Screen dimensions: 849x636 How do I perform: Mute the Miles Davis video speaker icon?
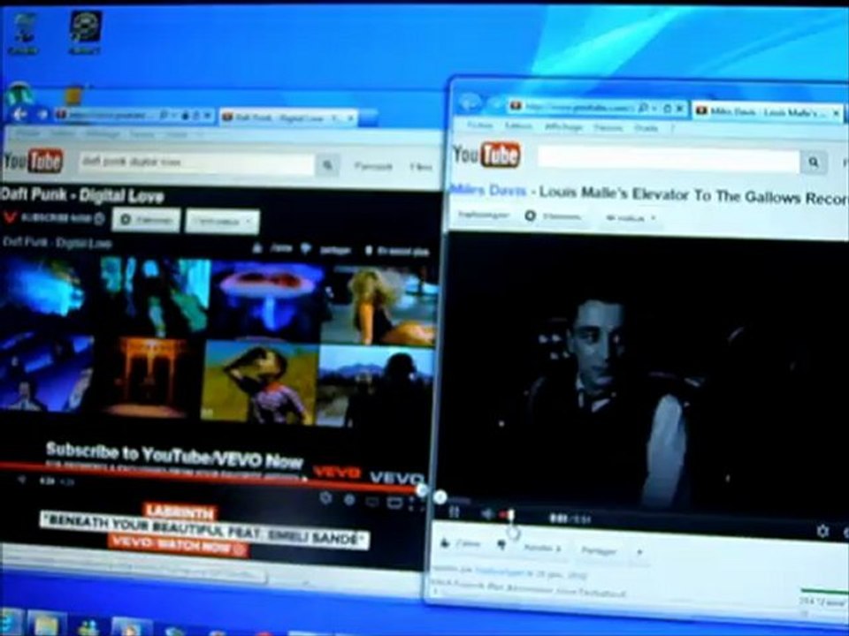point(486,514)
